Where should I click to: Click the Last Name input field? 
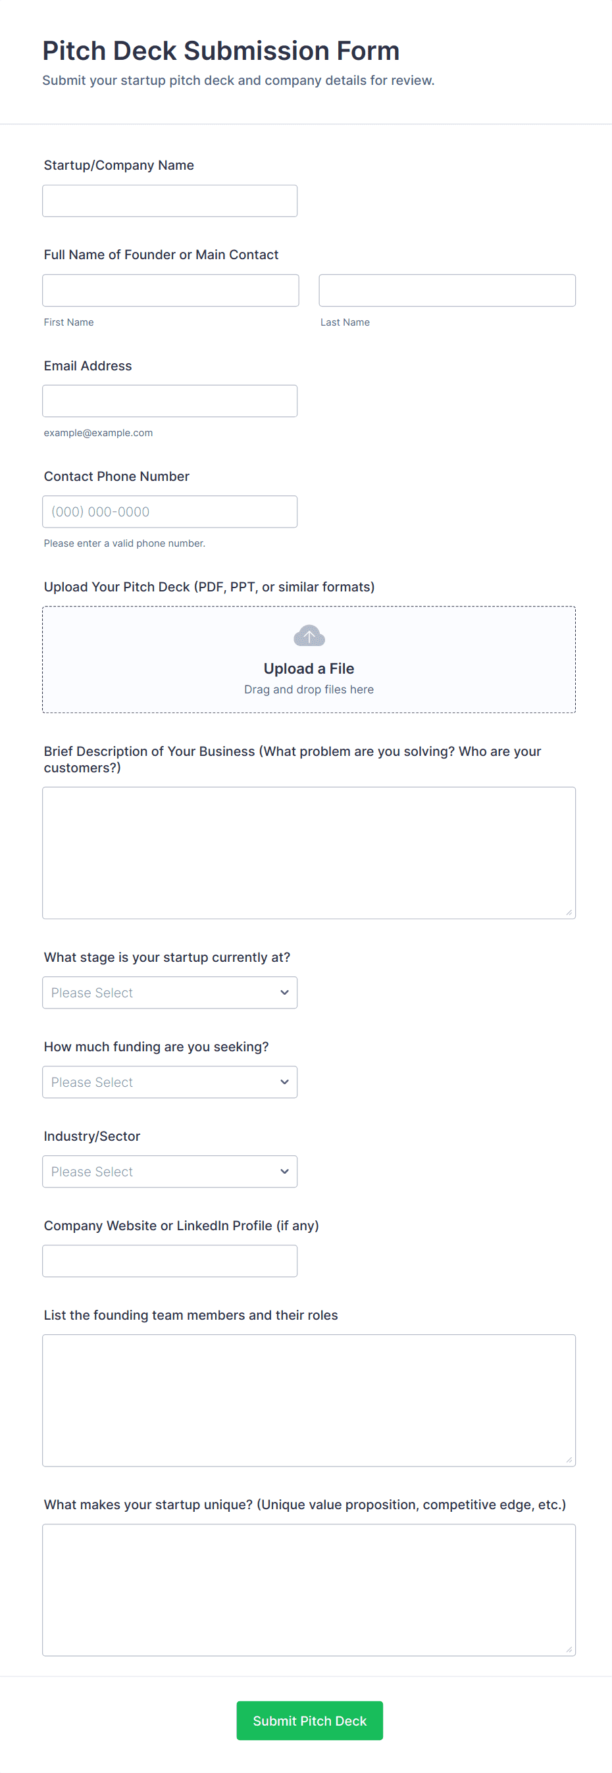coord(447,290)
